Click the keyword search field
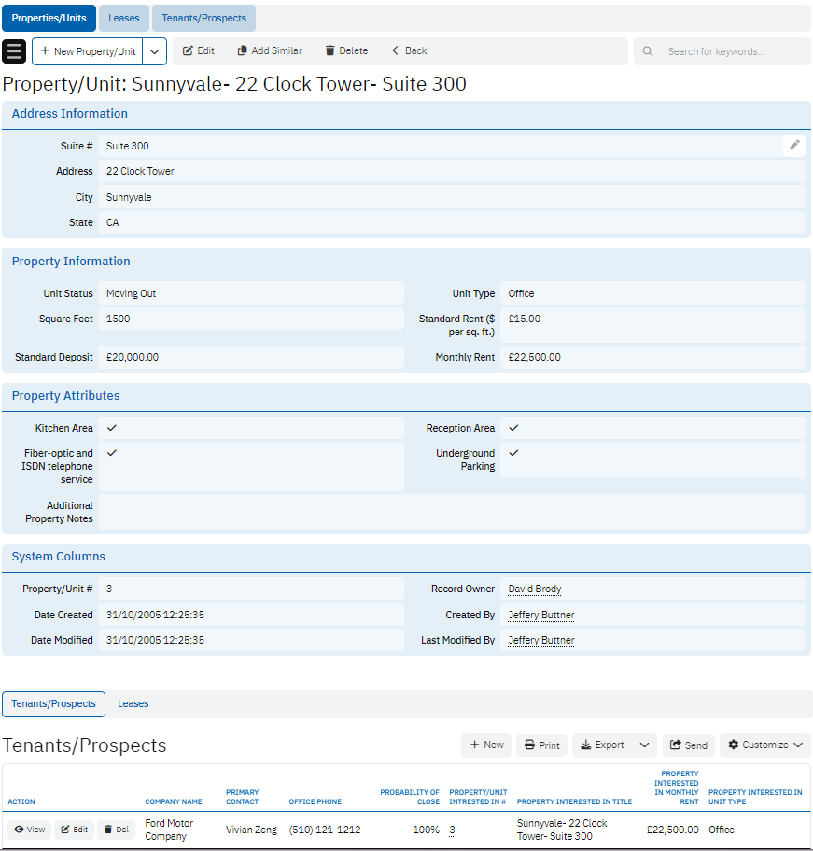 coord(733,52)
